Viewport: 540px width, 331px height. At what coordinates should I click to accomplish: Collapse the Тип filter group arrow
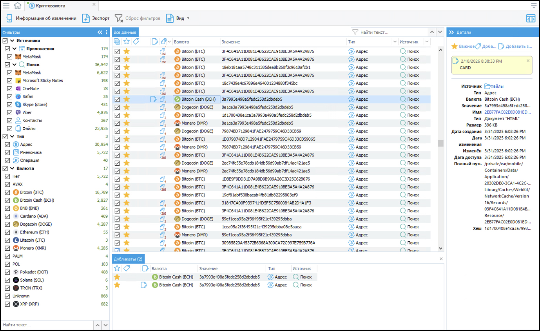12,136
